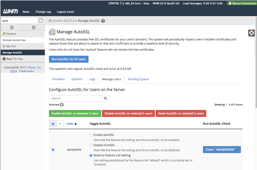The image size is (257, 170).
Task: Clear the sidebar search with X icon
Action: coord(40,21)
